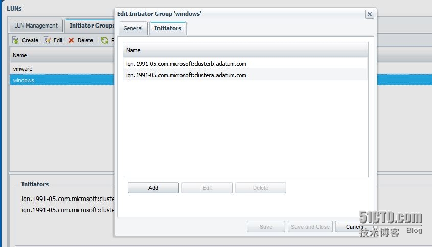Select the vmware initiator group
Screen dimensions: 432x247
tap(62, 69)
